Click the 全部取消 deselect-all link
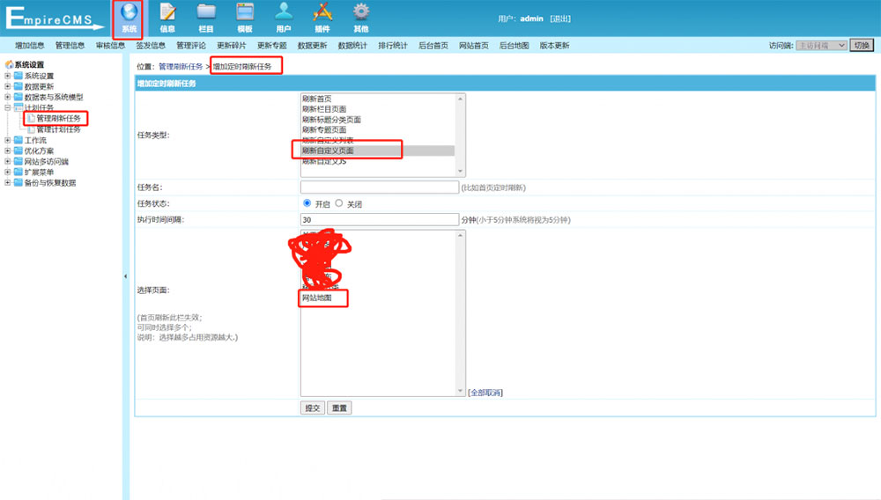 tap(485, 393)
